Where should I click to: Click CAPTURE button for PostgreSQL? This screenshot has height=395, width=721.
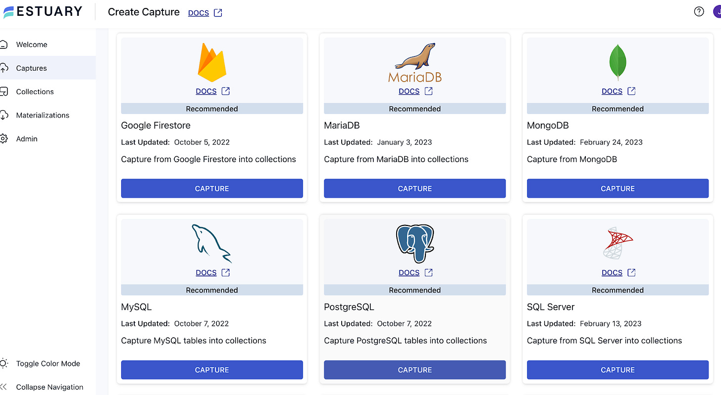(415, 370)
